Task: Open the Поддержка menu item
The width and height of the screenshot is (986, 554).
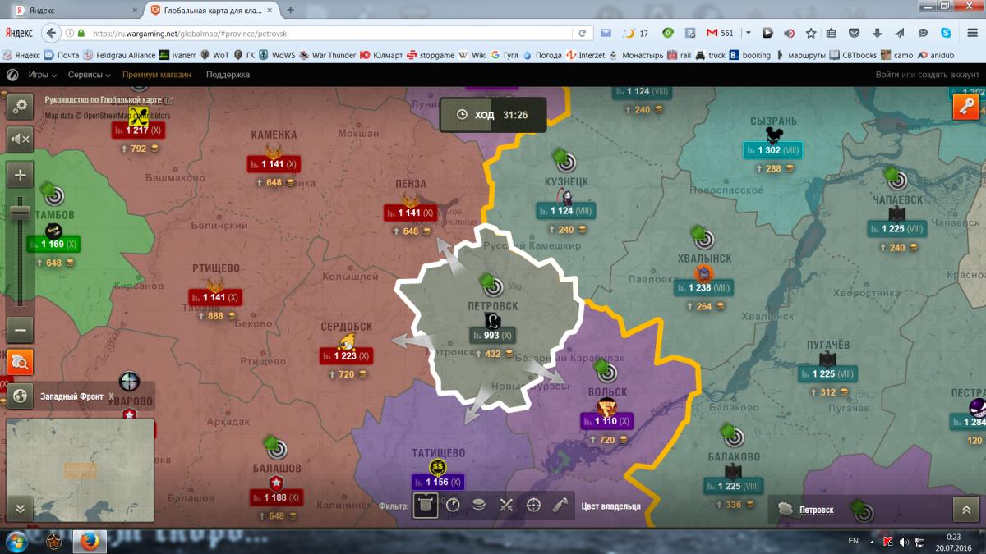Action: pyautogui.click(x=228, y=75)
